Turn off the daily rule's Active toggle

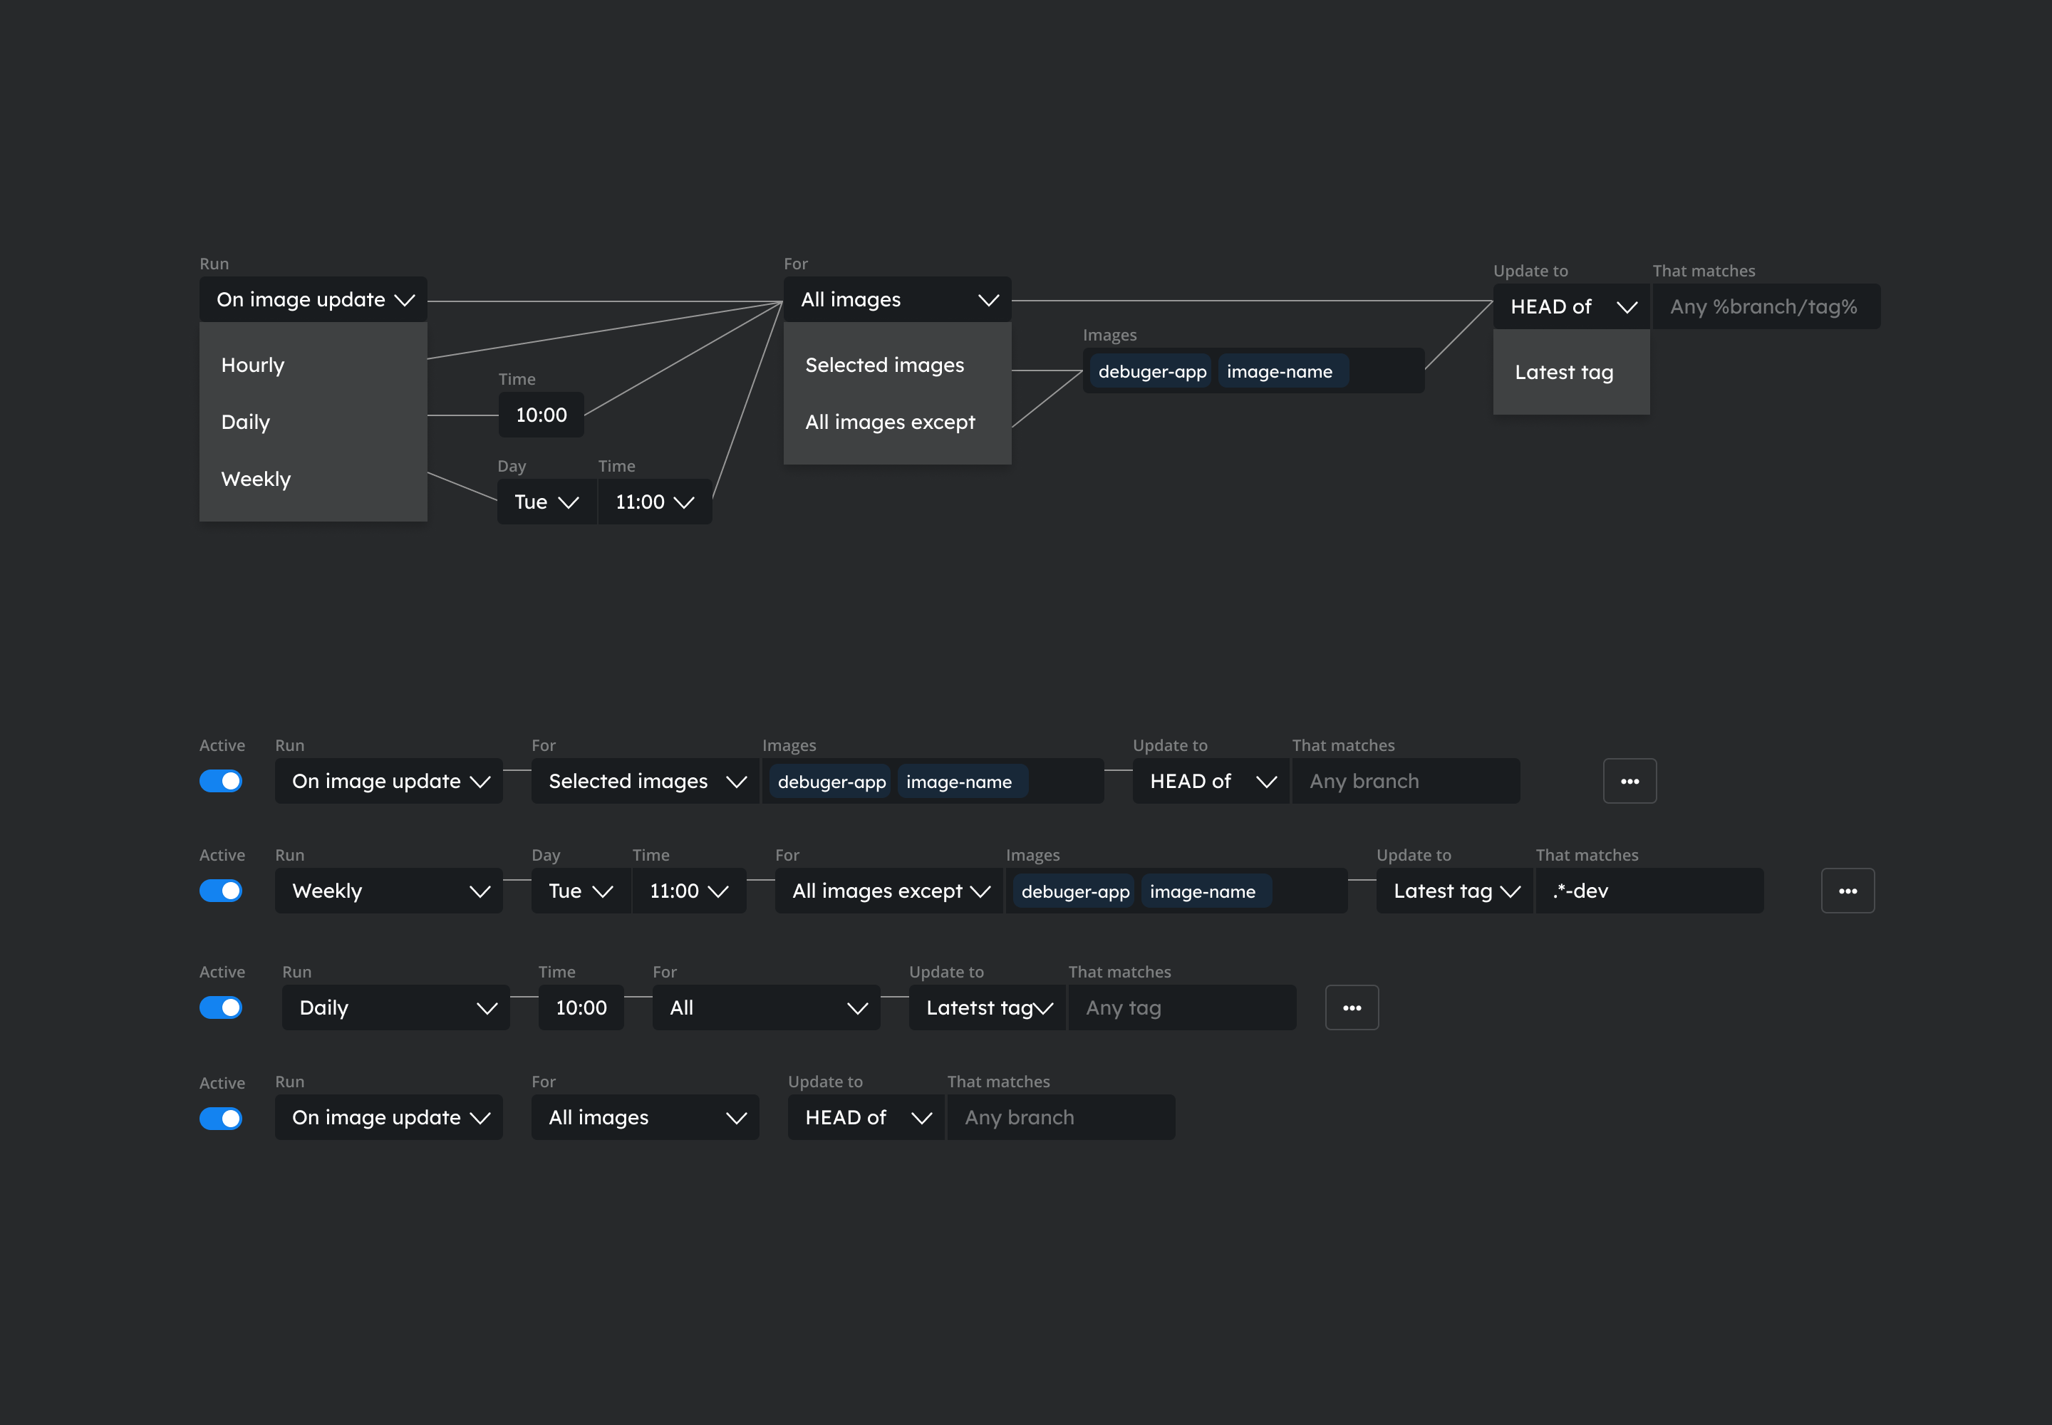point(221,1007)
